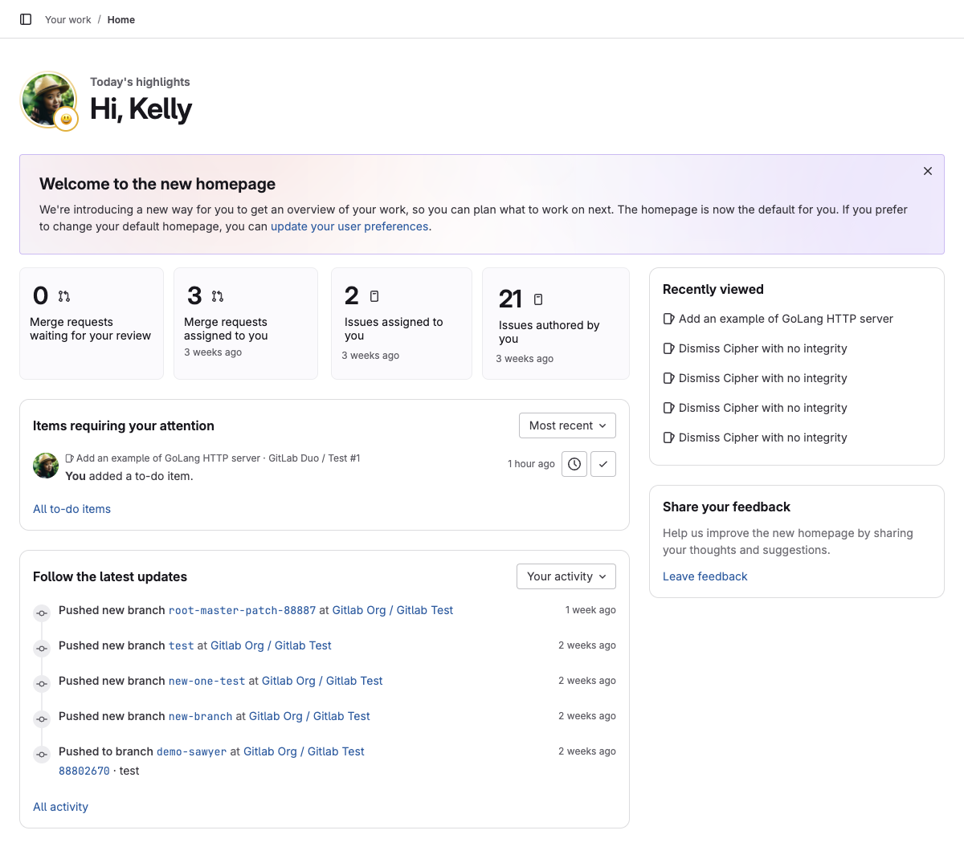Click the commit link '88802670'
The image size is (964, 867).
[x=84, y=770]
